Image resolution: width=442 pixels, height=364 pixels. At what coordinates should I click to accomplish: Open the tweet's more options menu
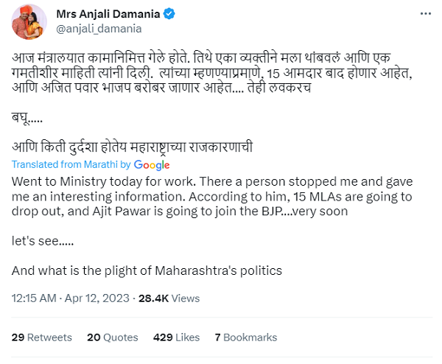click(424, 15)
